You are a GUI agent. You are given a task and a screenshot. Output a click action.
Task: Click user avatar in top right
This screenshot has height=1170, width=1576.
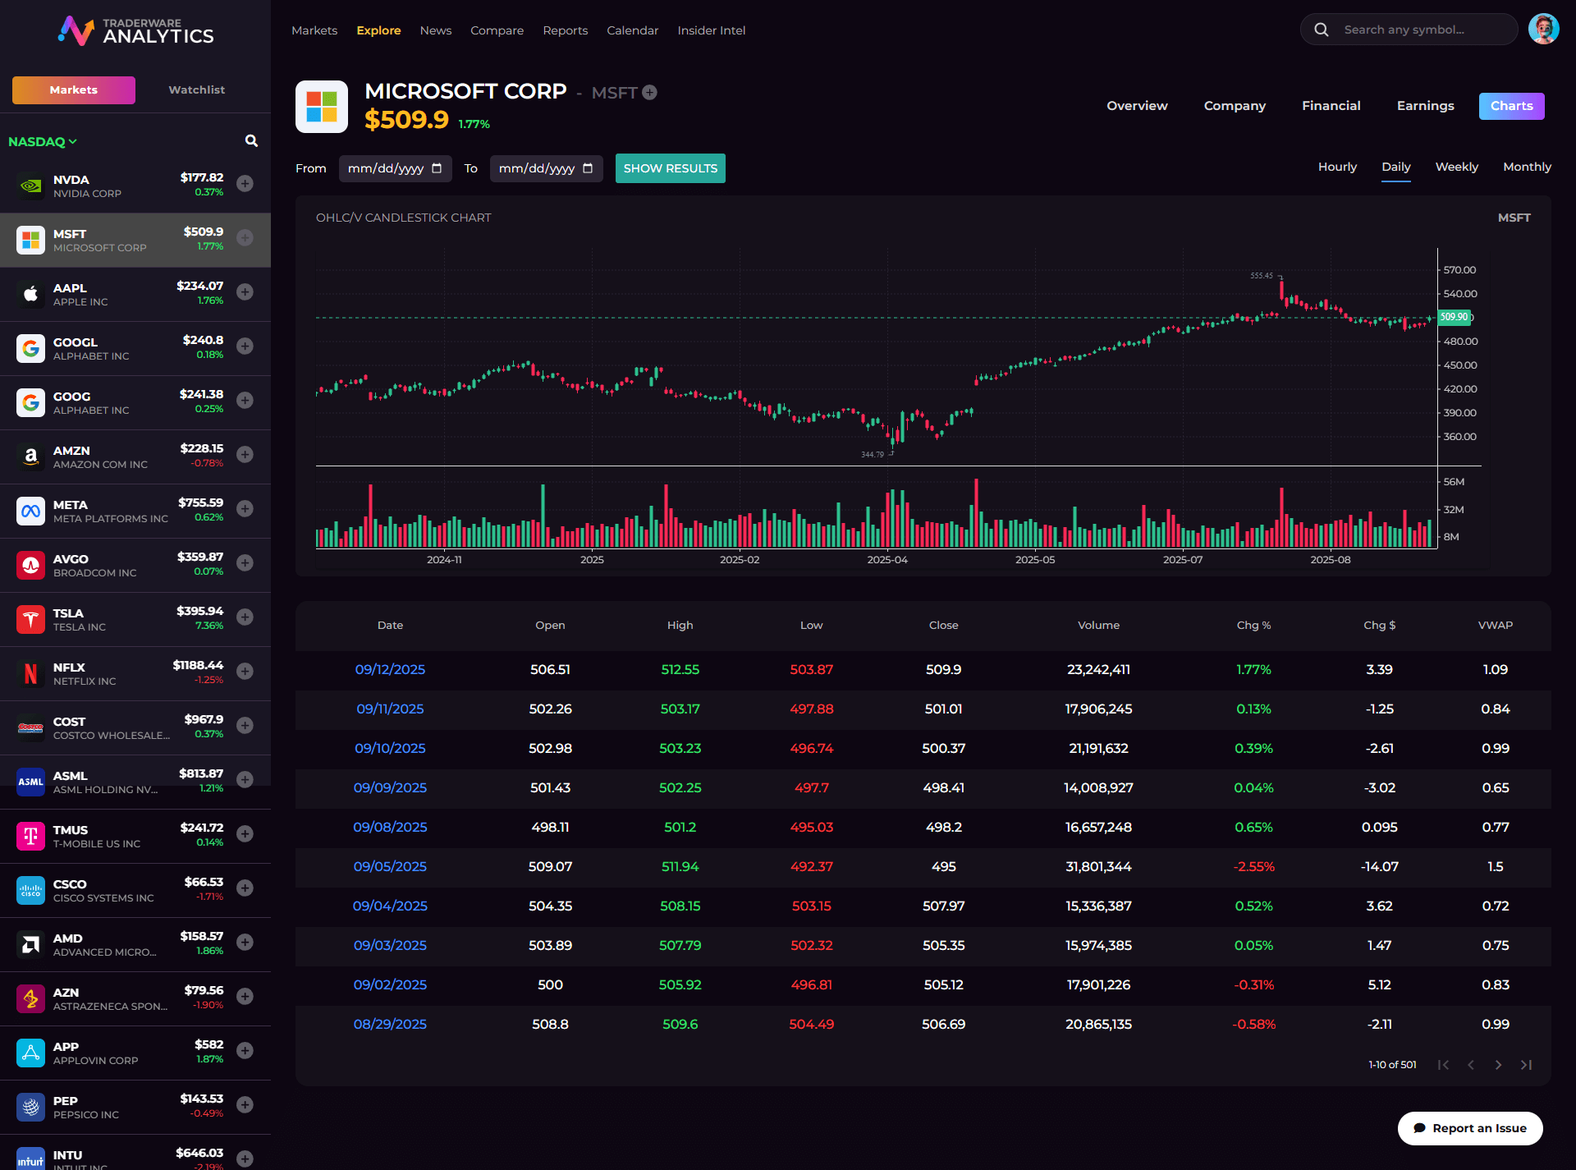(1543, 30)
